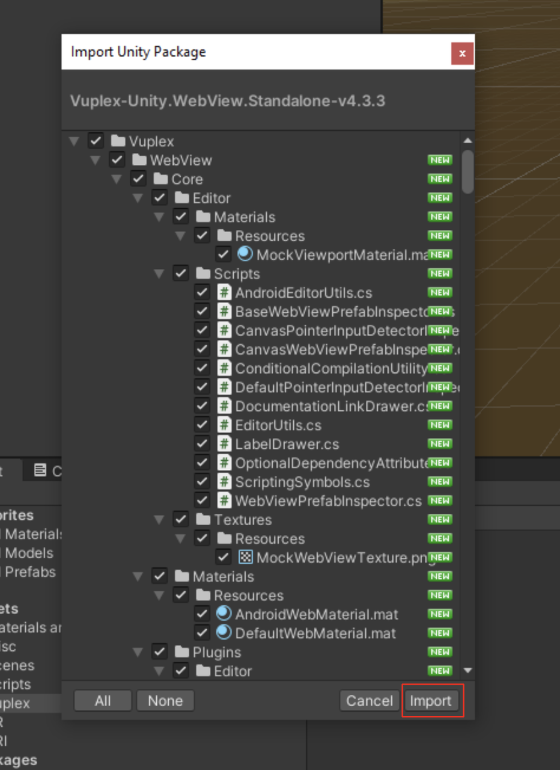Collapse the Resources arrow under Textures
Viewport: 560px width, 770px height.
coord(180,538)
